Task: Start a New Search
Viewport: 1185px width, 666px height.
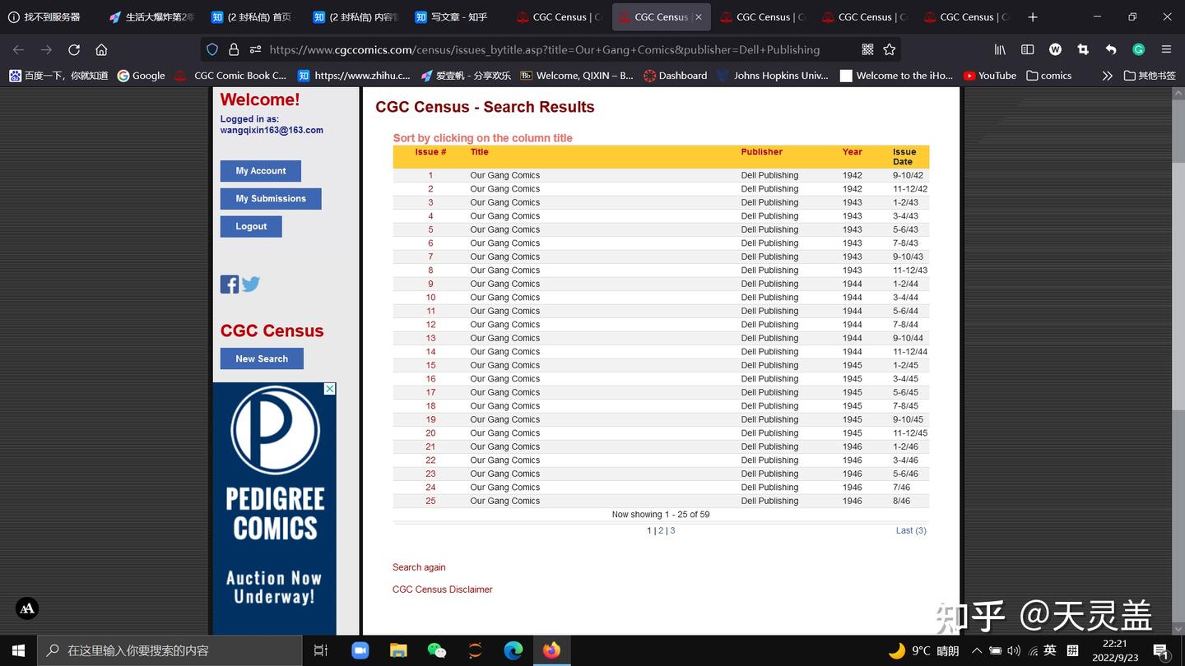Action: [262, 358]
